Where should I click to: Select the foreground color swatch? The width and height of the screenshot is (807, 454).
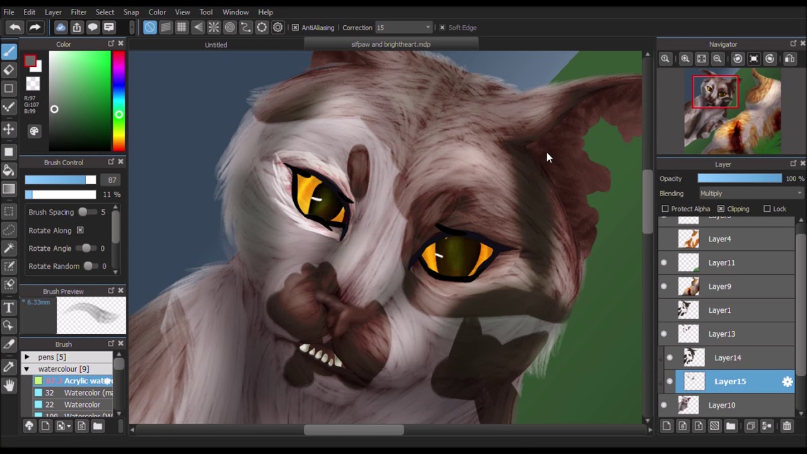tap(30, 61)
